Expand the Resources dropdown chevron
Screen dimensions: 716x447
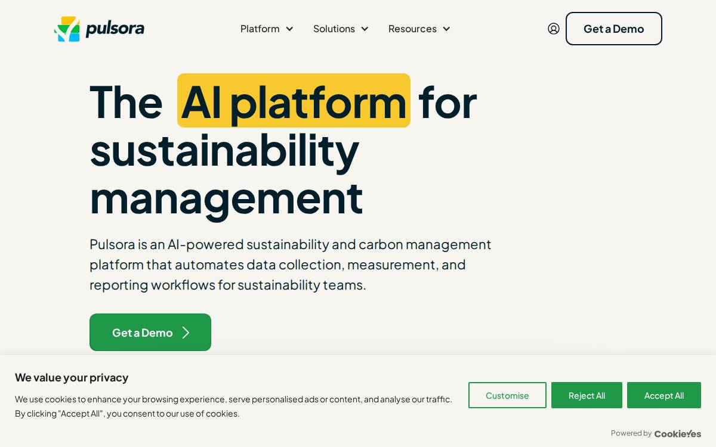click(446, 29)
